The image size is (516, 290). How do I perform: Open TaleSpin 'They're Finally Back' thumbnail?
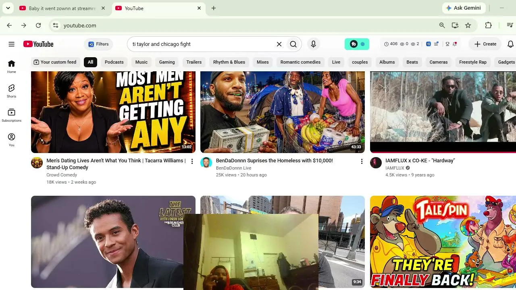(443, 242)
